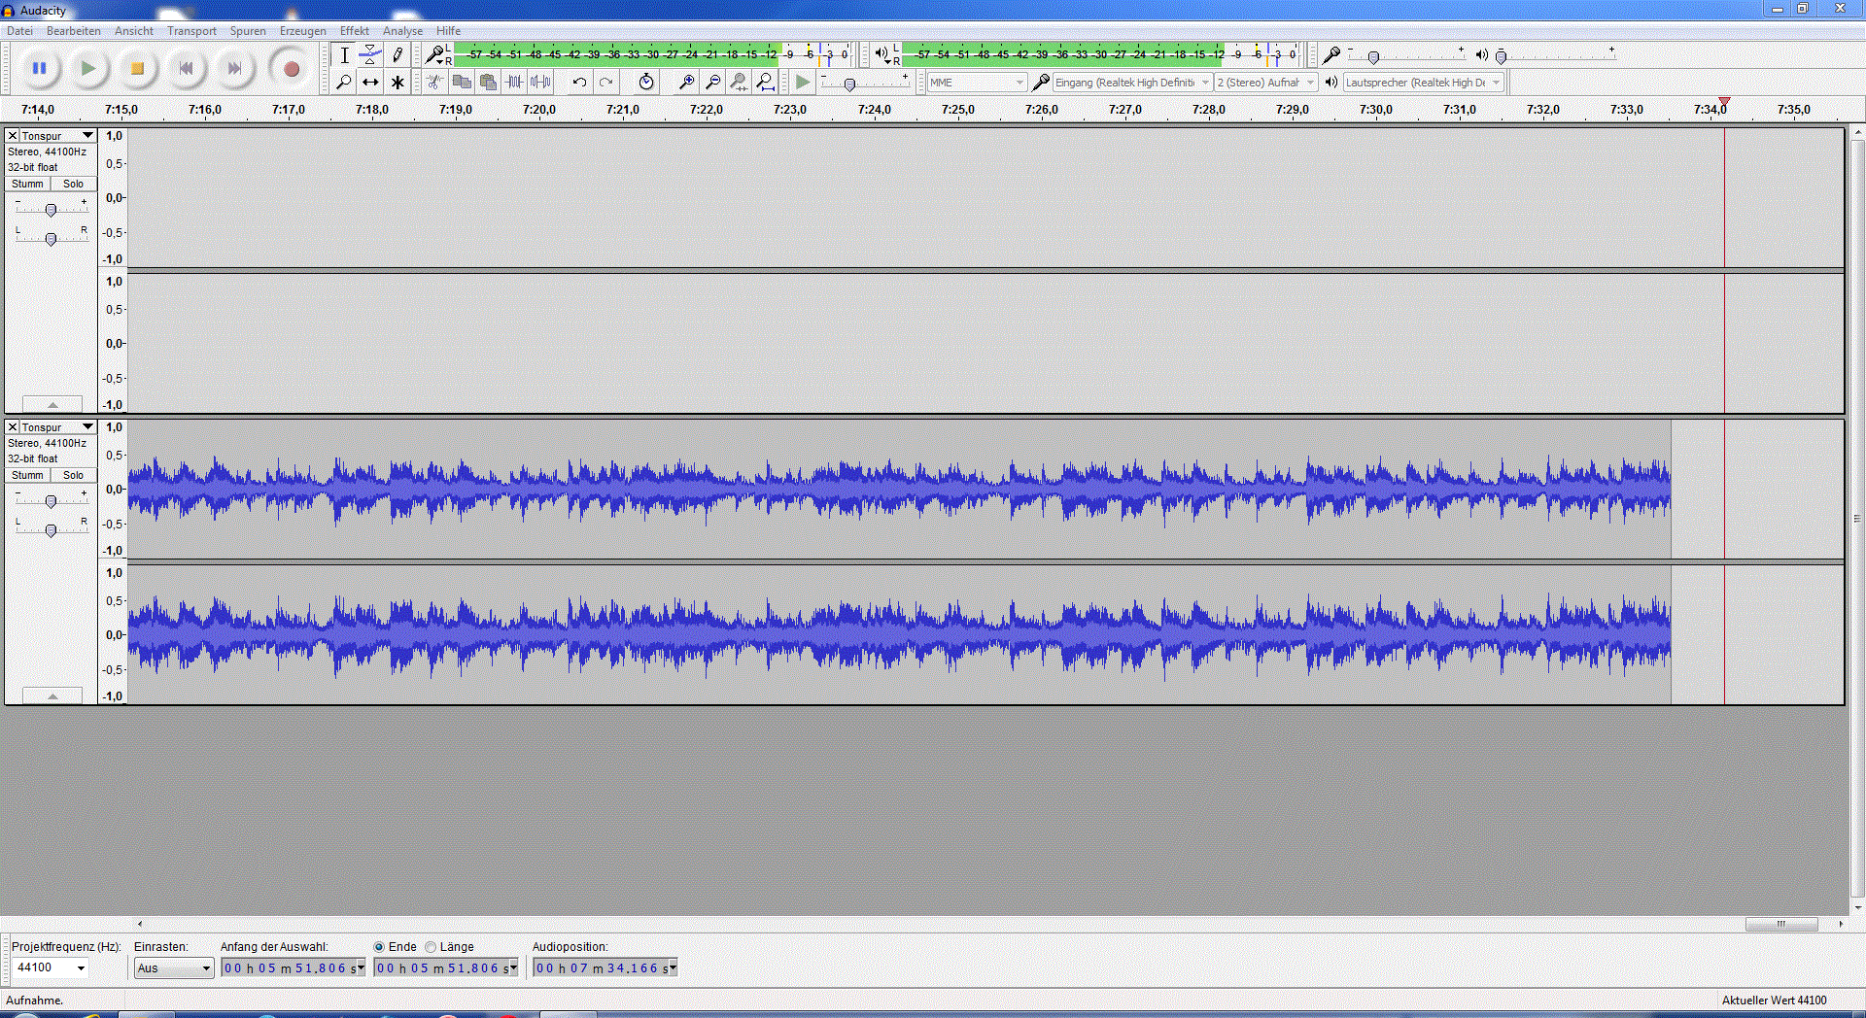Click the Audioposition time field

click(605, 968)
